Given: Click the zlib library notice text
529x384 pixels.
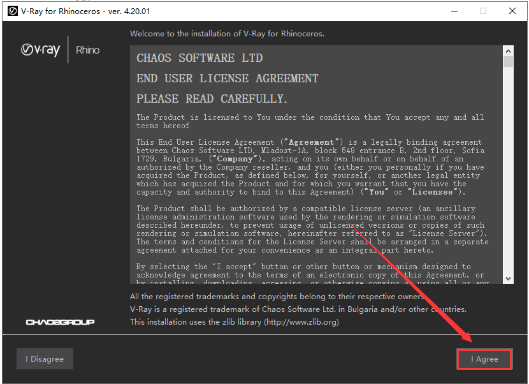Looking at the screenshot, I should click(x=235, y=322).
